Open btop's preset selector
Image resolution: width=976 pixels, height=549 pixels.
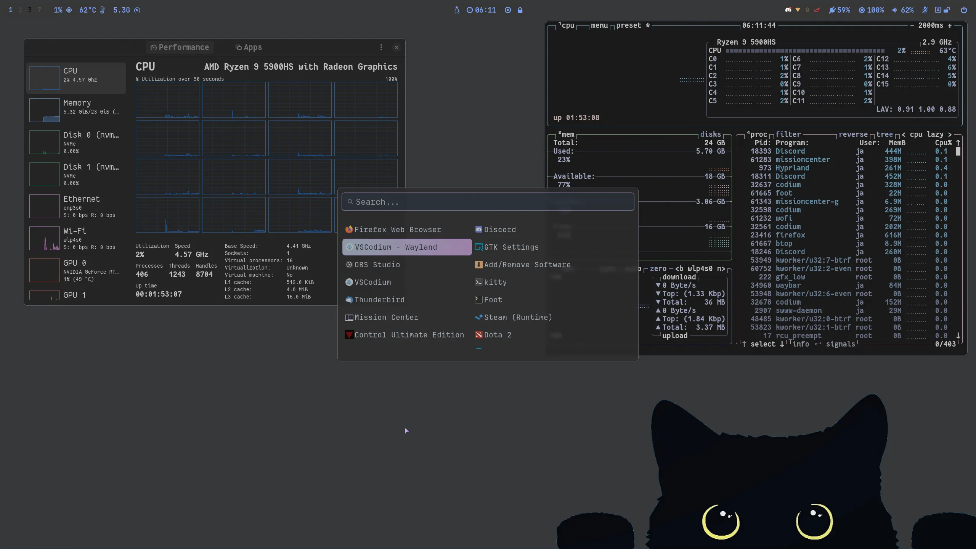pyautogui.click(x=630, y=26)
